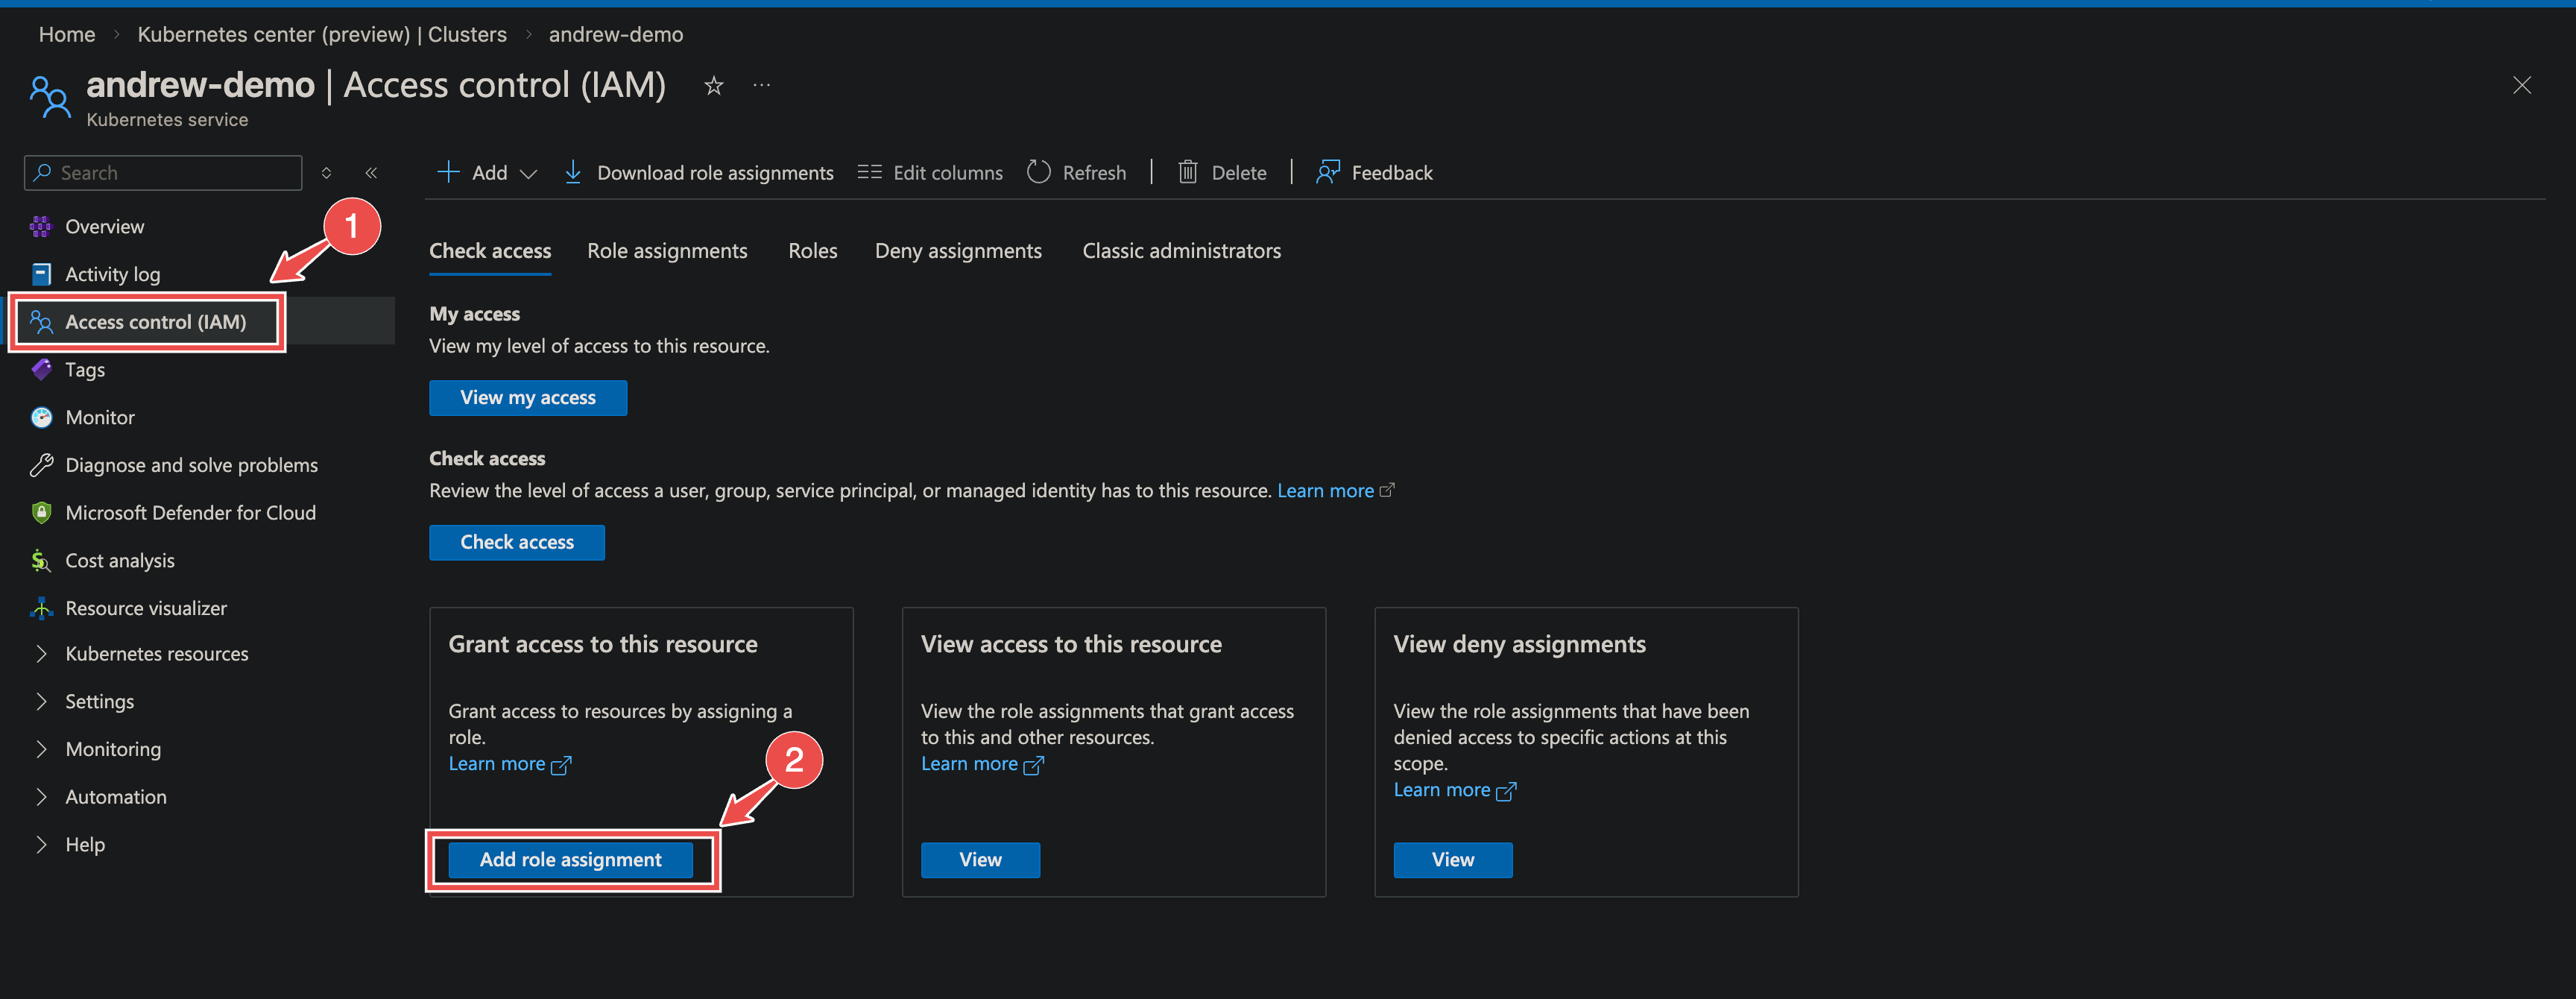This screenshot has height=999, width=2576.
Task: Open Cost analysis page
Action: (119, 561)
